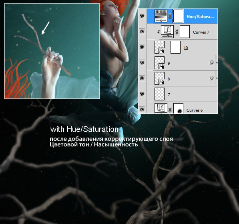This screenshot has width=239, height=224.
Task: Toggle visibility of Curves 7 layer
Action: tap(142, 32)
